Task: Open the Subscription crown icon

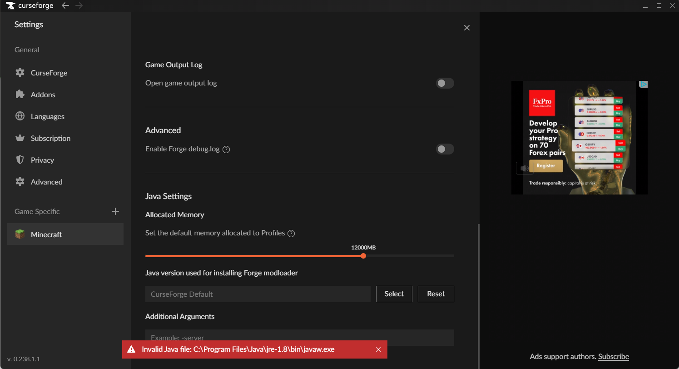Action: pyautogui.click(x=20, y=138)
